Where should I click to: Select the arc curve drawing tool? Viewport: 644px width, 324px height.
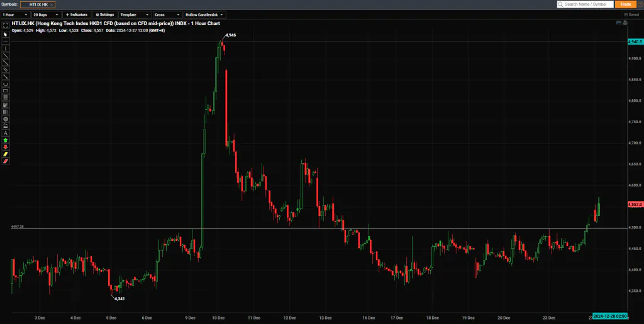point(6,84)
